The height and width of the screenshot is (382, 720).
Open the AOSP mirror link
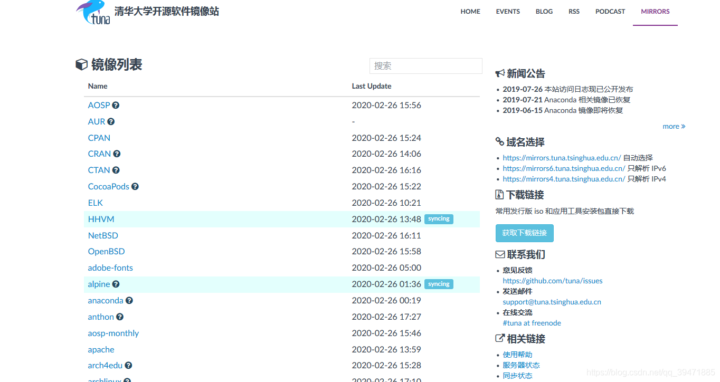tap(99, 106)
